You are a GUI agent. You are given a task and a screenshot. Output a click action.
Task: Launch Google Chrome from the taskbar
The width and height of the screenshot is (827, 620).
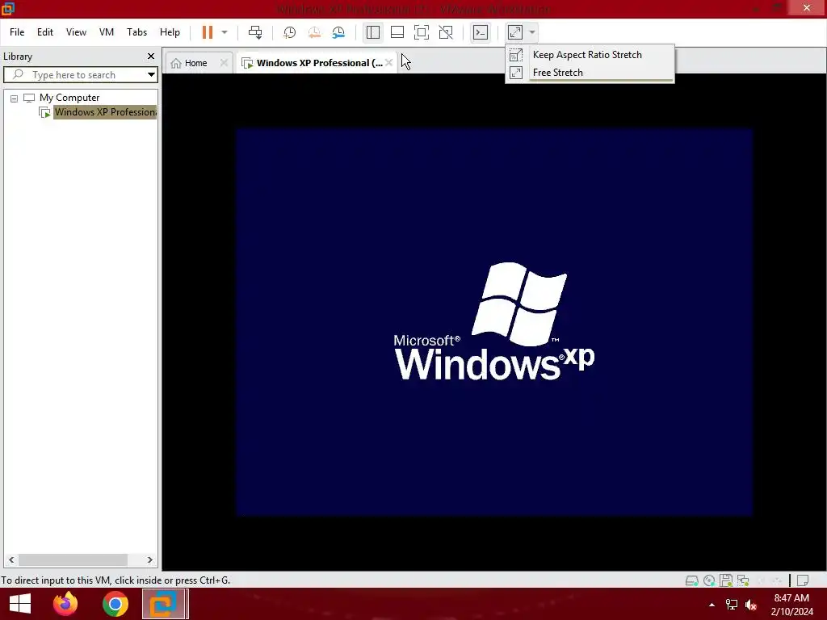coord(115,604)
